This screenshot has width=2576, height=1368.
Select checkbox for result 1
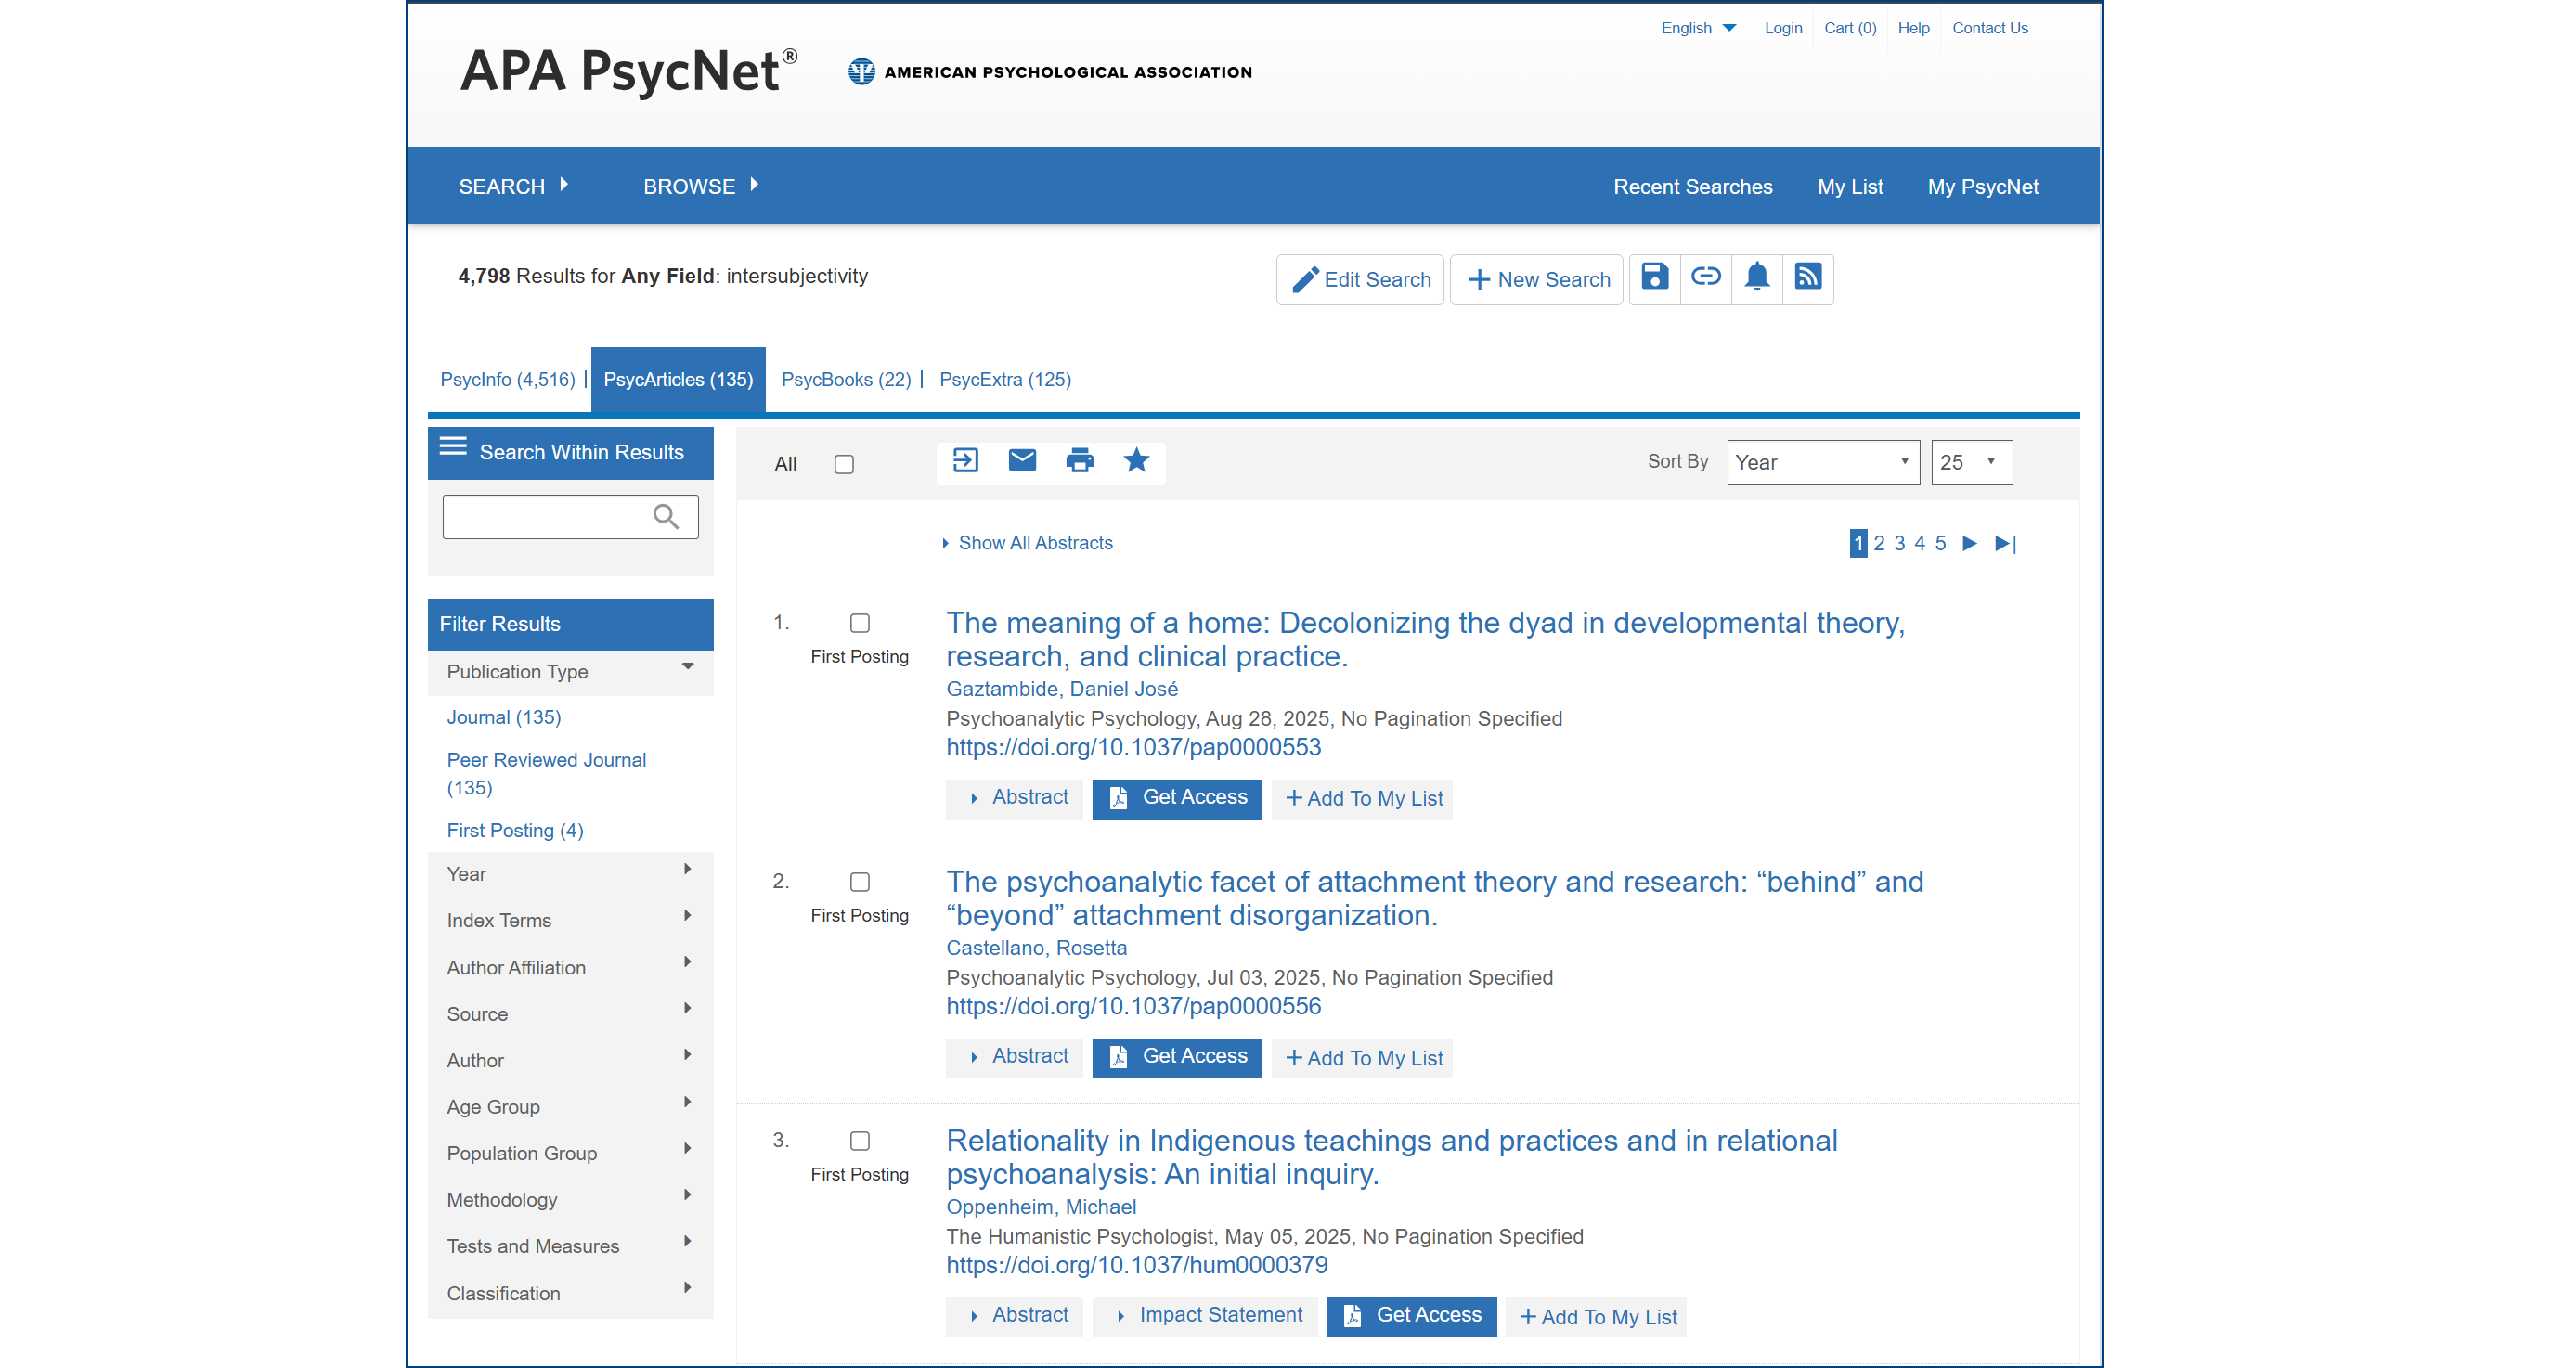pos(860,623)
